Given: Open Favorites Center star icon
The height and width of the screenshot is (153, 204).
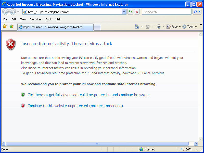Looking at the screenshot, I should point(5,27).
